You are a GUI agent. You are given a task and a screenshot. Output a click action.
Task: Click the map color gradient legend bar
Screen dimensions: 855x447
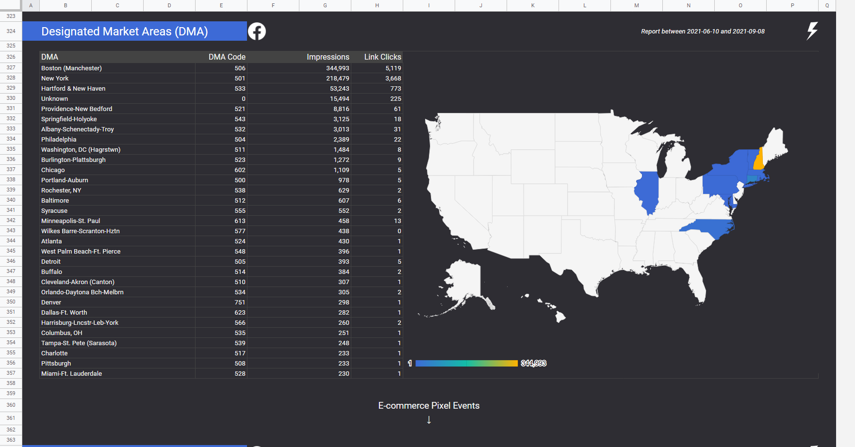point(466,363)
